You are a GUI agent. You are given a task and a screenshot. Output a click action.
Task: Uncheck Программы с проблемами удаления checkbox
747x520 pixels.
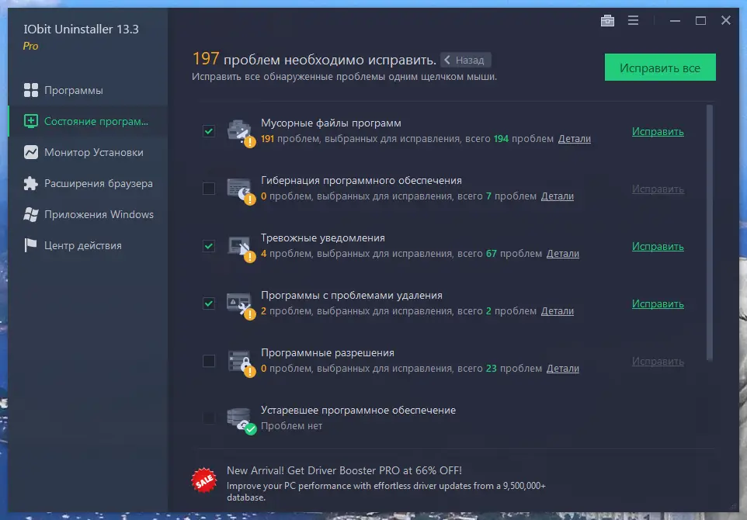coord(209,303)
